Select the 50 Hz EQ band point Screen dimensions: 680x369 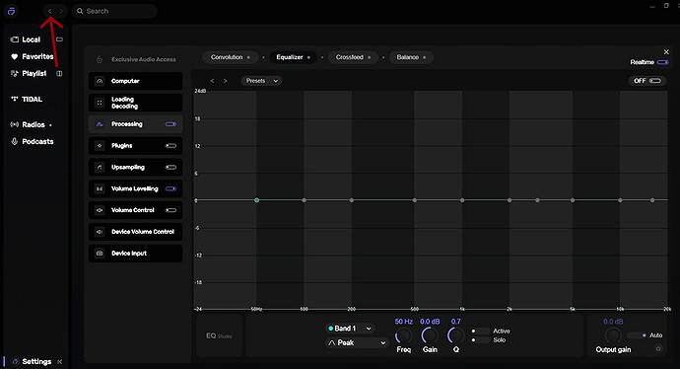tap(256, 200)
